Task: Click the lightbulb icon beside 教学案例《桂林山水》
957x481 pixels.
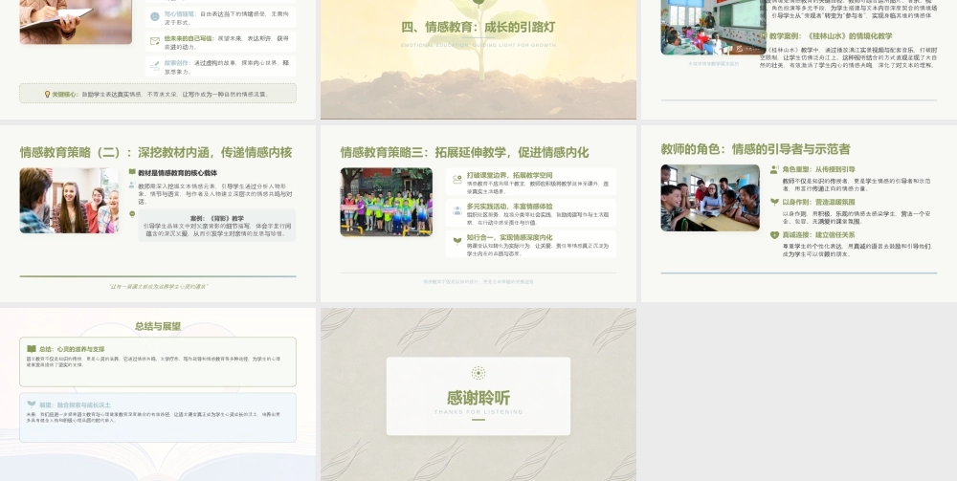Action: pos(764,36)
